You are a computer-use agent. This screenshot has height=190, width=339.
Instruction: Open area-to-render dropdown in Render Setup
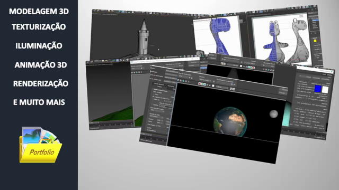coord(157,111)
